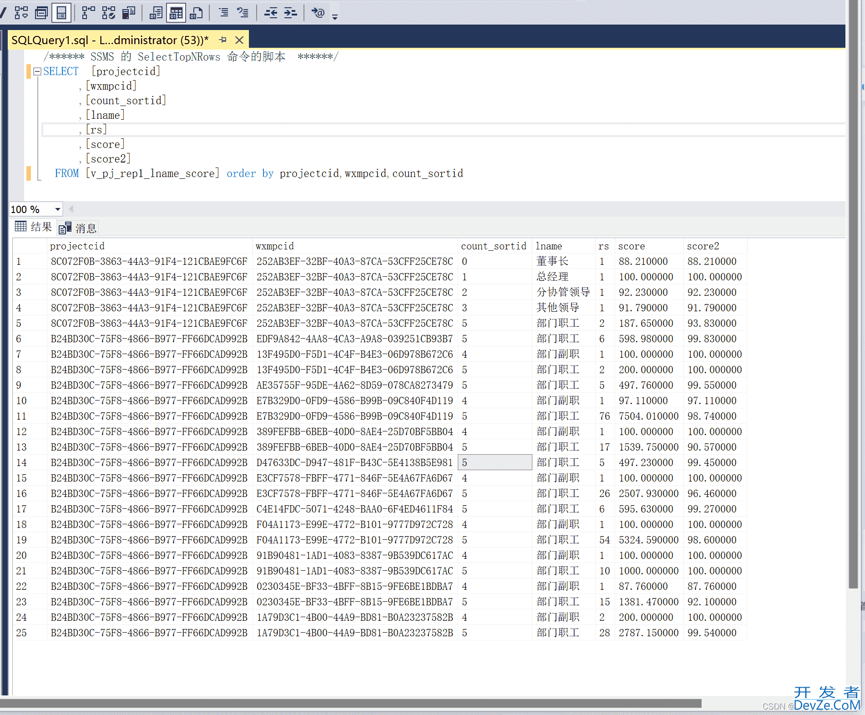The height and width of the screenshot is (715, 865).
Task: Click Display Estimated Execution Plan icon
Action: click(x=21, y=13)
